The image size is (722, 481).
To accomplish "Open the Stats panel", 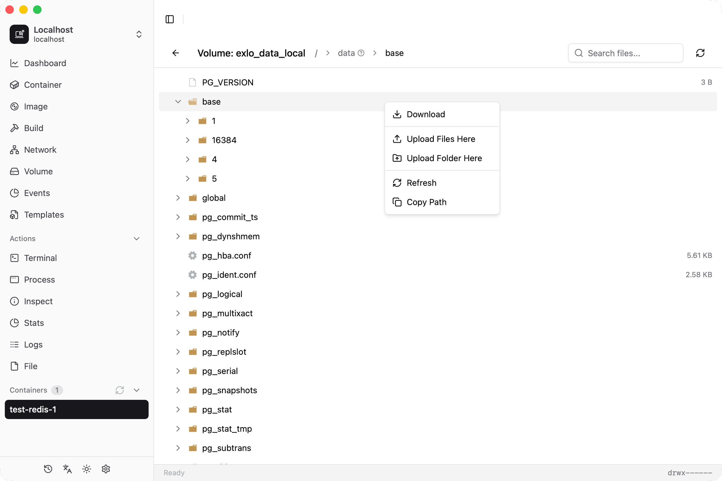I will [34, 323].
